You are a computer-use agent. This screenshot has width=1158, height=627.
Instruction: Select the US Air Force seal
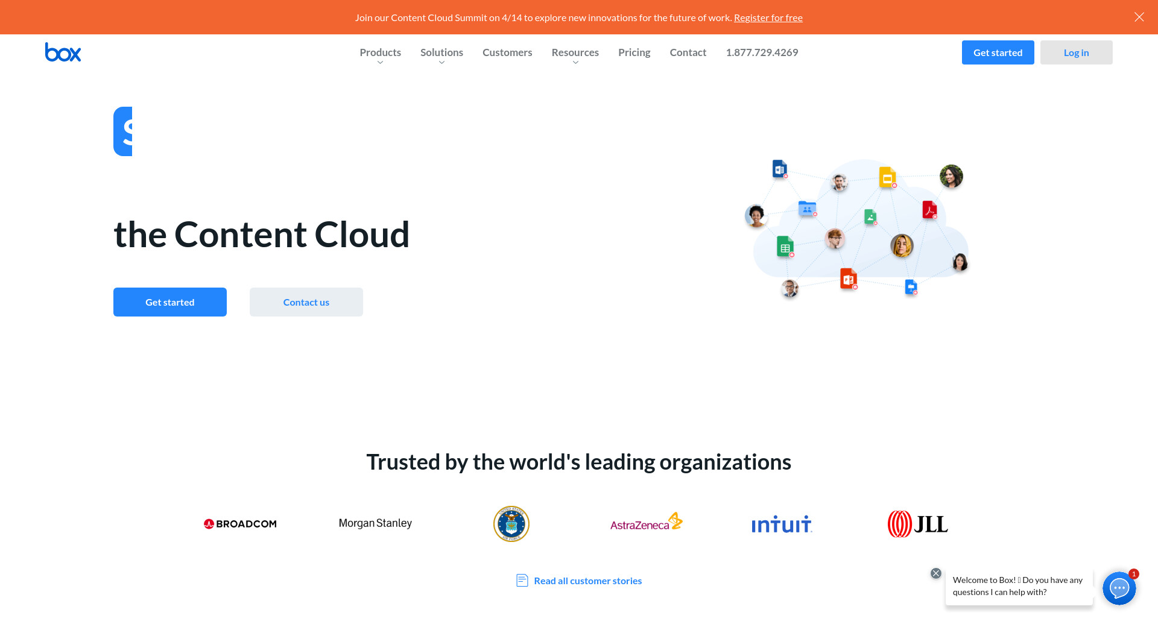click(x=511, y=524)
